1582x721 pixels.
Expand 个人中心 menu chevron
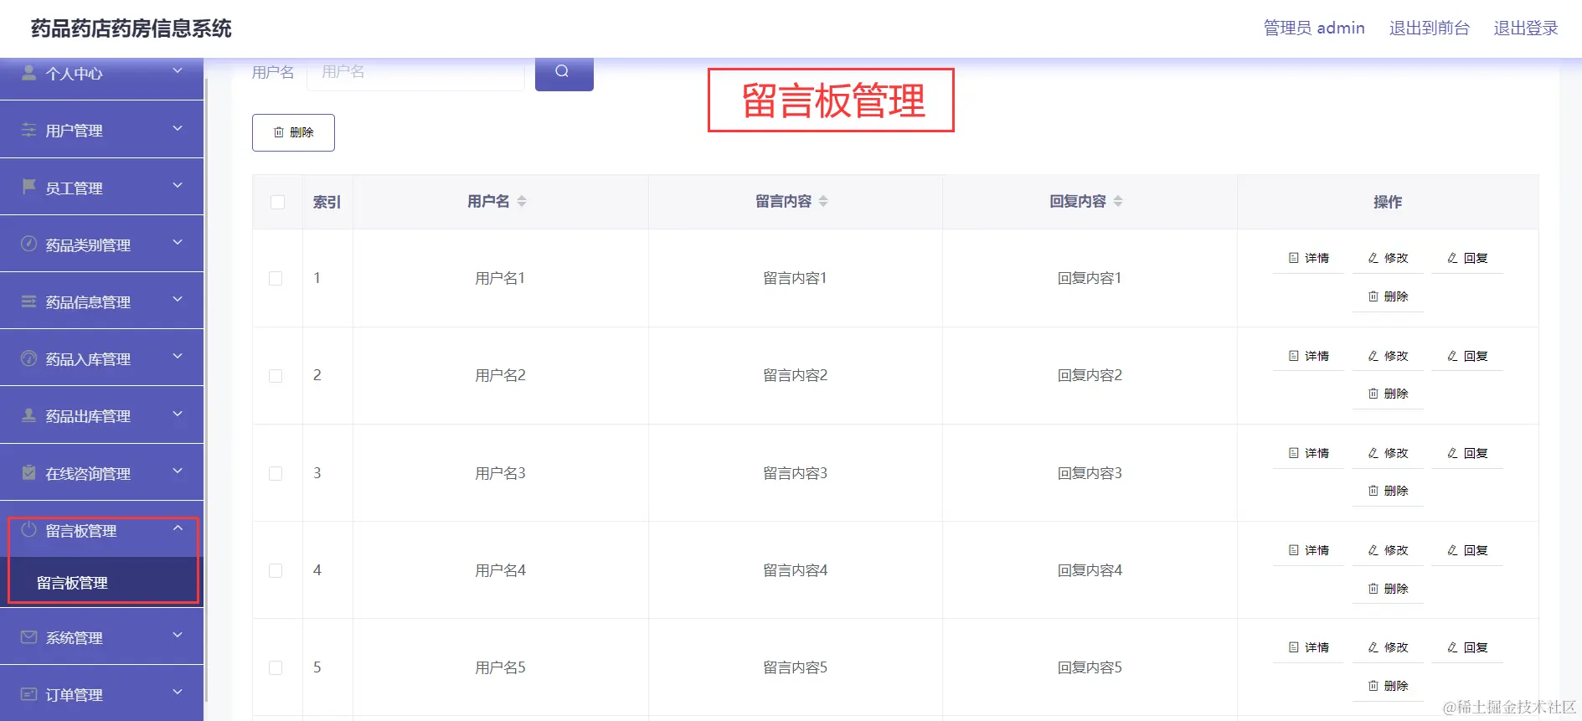pyautogui.click(x=178, y=71)
